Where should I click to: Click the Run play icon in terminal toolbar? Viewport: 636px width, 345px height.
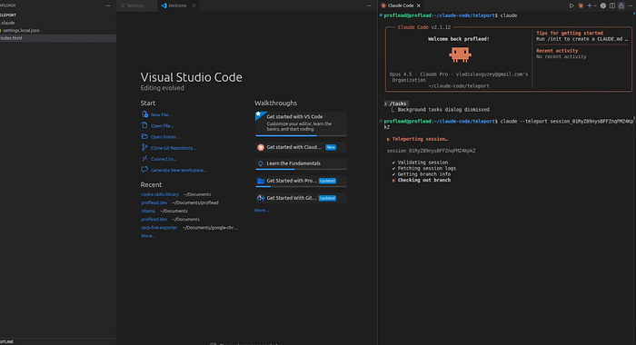click(x=571, y=5)
